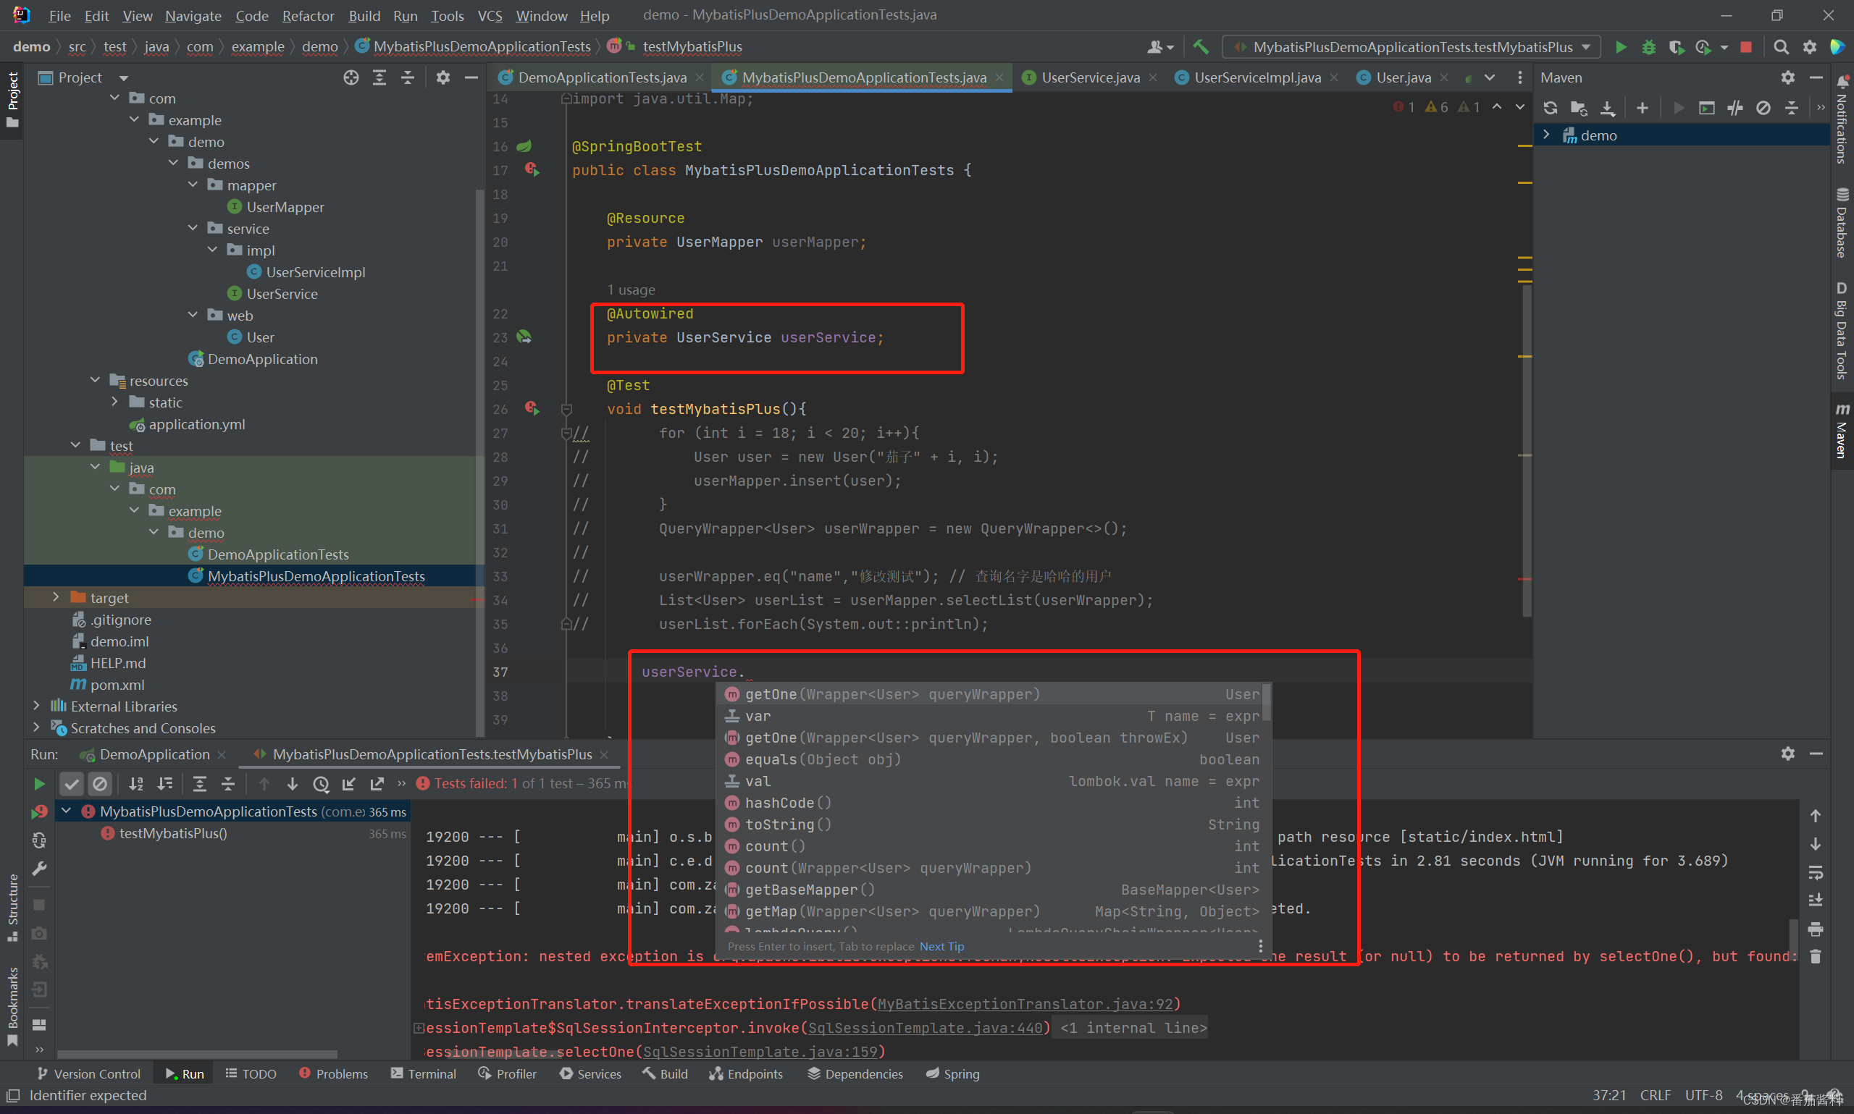This screenshot has height=1114, width=1854.
Task: Expand the target folder in Project tree
Action: tap(56, 598)
